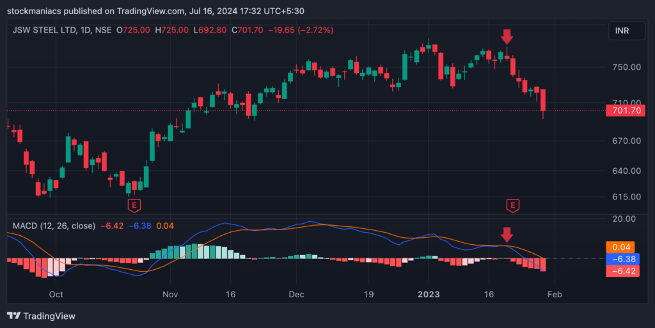Viewport: 655px width, 328px height.
Task: Click the stockmaniacs published header text
Action: 155,12
